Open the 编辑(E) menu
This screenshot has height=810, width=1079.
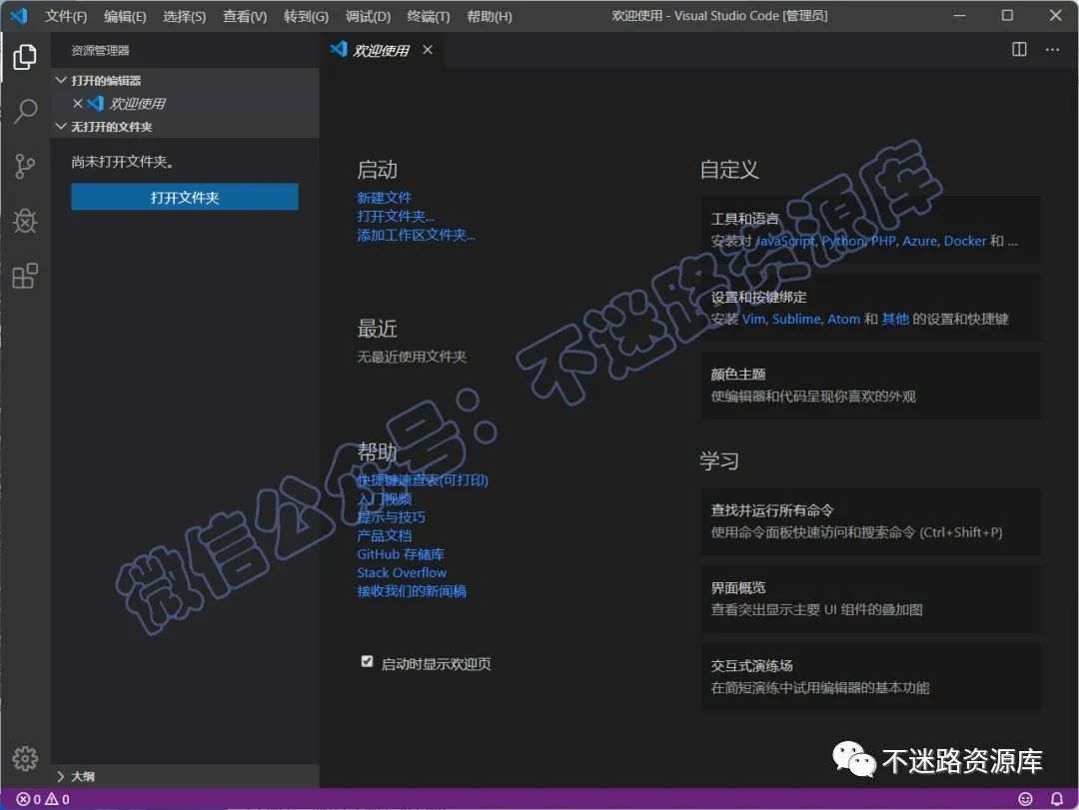(x=125, y=16)
